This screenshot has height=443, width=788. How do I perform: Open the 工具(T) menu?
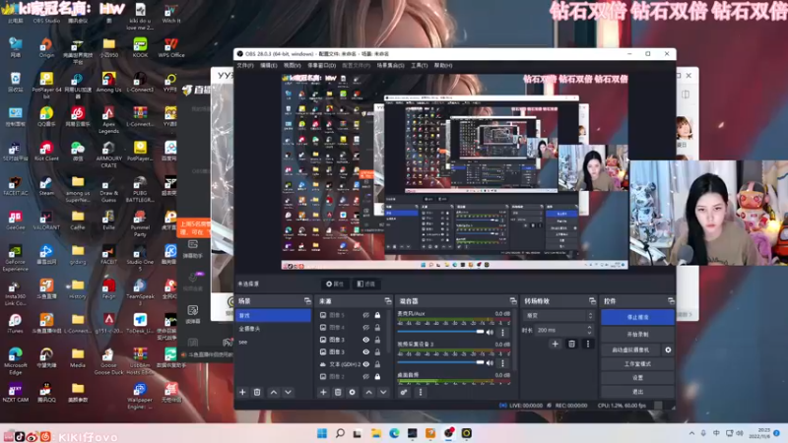(420, 65)
